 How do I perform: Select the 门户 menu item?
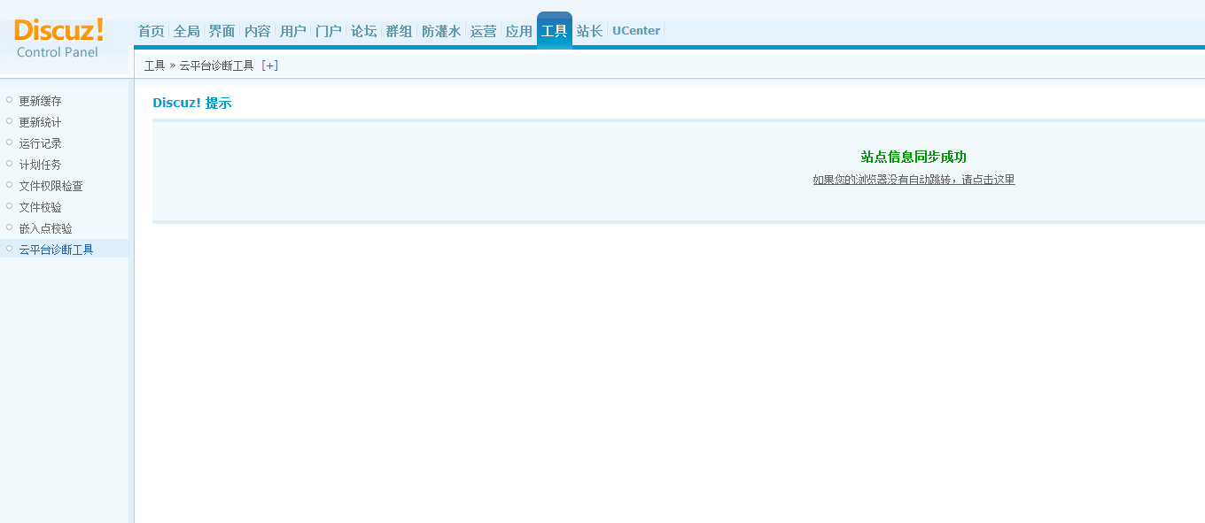click(329, 31)
